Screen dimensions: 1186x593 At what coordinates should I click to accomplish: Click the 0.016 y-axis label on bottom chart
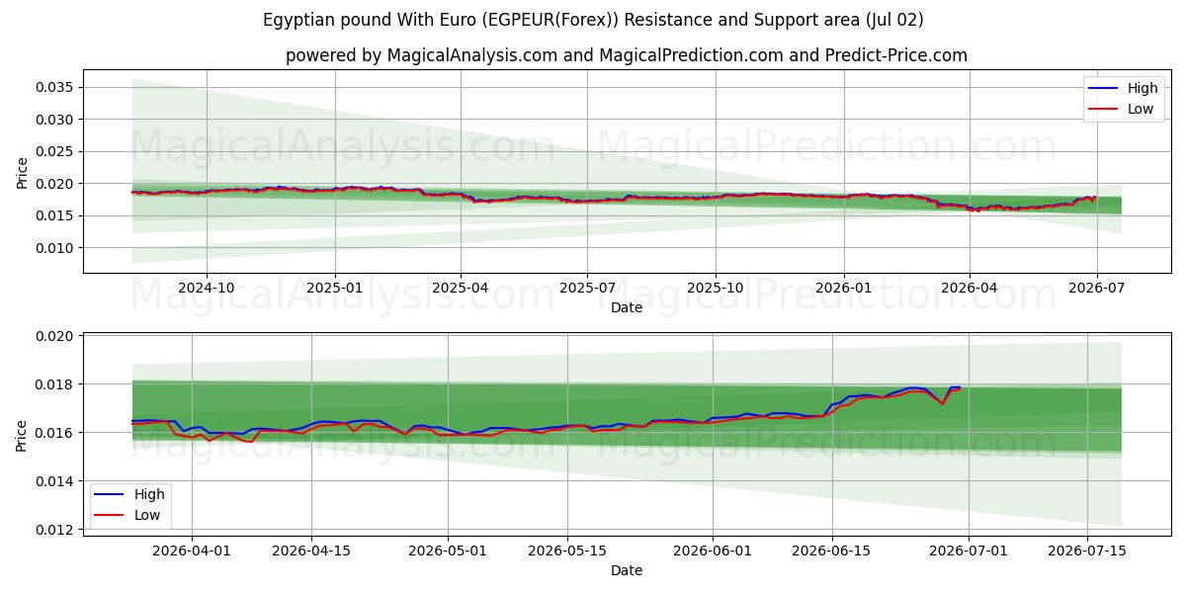pos(54,433)
